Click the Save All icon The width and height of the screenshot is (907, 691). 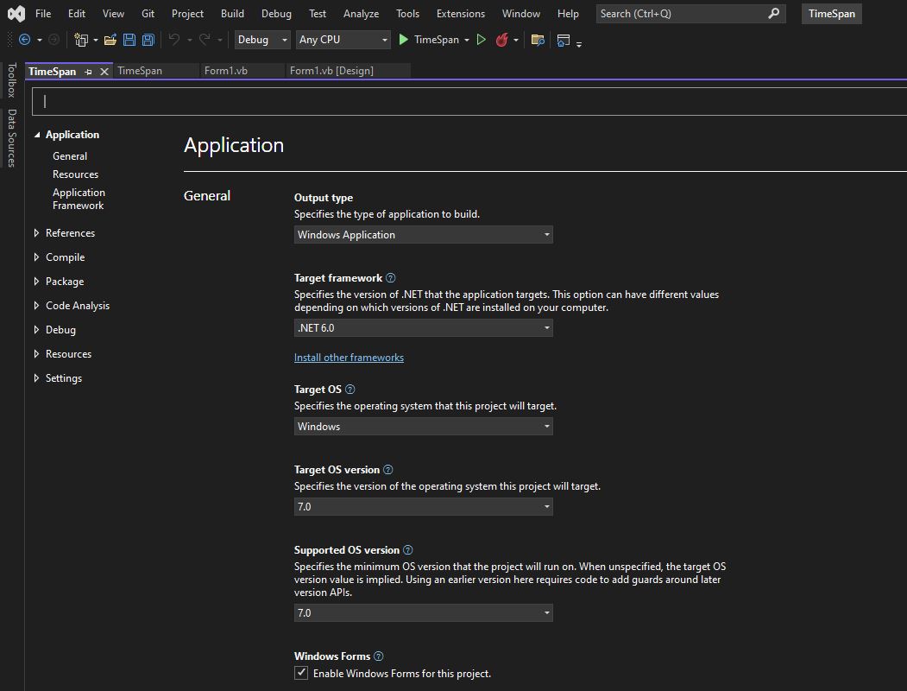tap(147, 40)
